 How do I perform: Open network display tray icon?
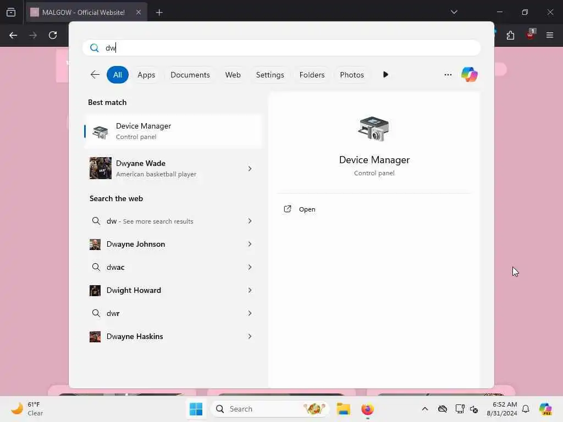tap(460, 409)
